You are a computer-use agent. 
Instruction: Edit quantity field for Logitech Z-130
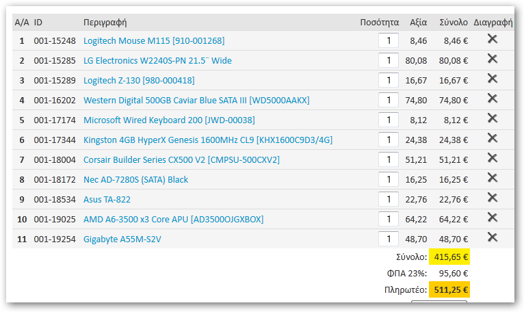tap(389, 80)
